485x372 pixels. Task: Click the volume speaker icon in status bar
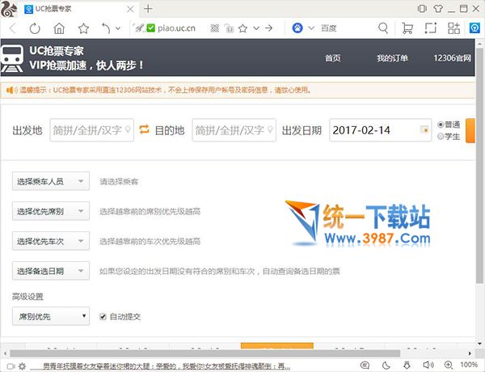(427, 366)
